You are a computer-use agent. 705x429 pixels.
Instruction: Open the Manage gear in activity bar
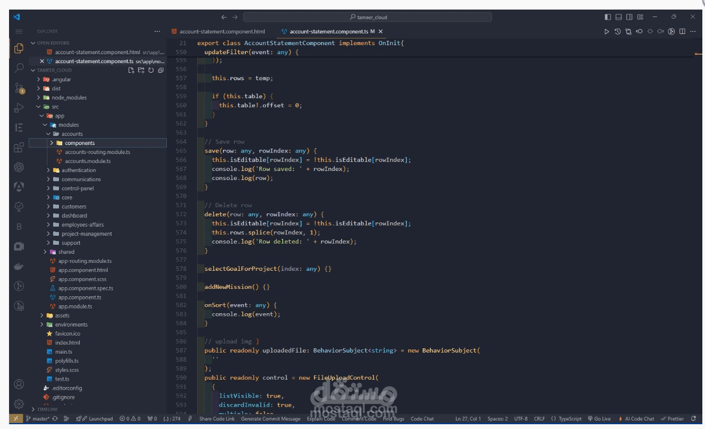tap(19, 404)
